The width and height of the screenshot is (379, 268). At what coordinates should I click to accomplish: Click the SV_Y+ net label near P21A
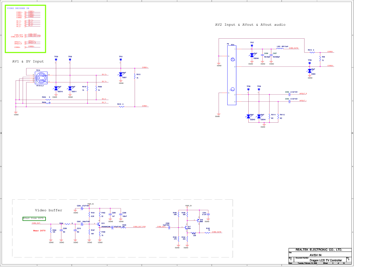(x=104, y=82)
